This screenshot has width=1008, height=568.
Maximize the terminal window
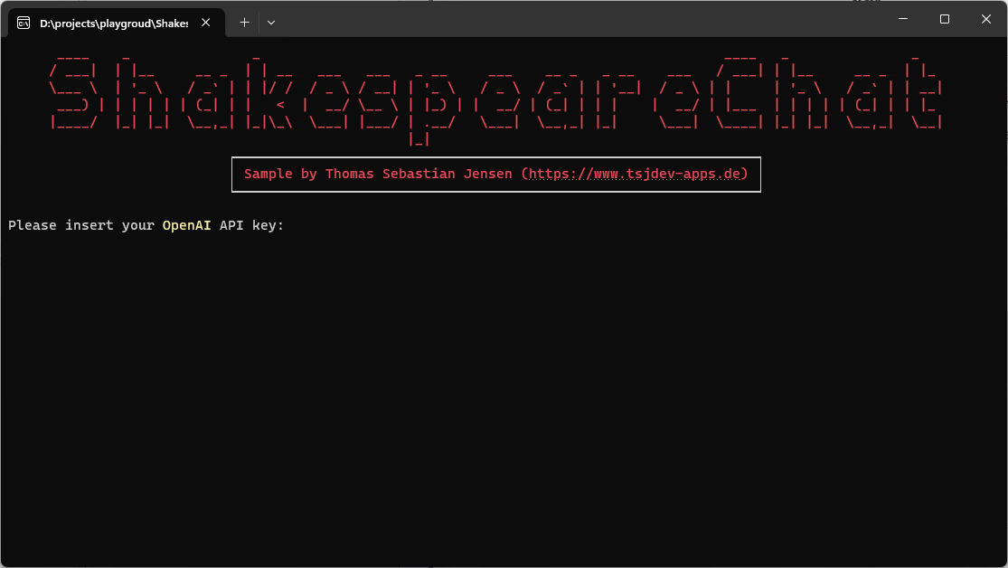[x=945, y=19]
